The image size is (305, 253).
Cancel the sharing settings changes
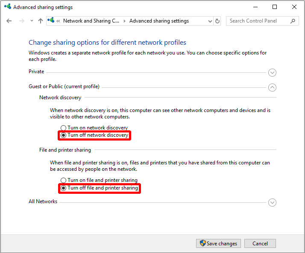coord(260,243)
